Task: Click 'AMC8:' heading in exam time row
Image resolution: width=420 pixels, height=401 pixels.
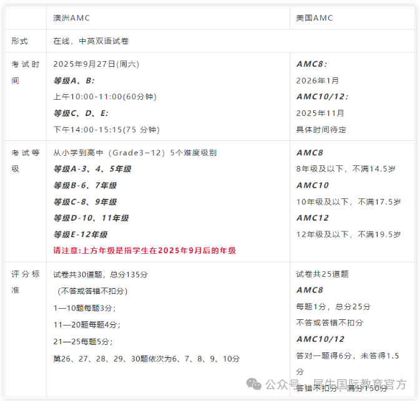Action: pos(311,64)
